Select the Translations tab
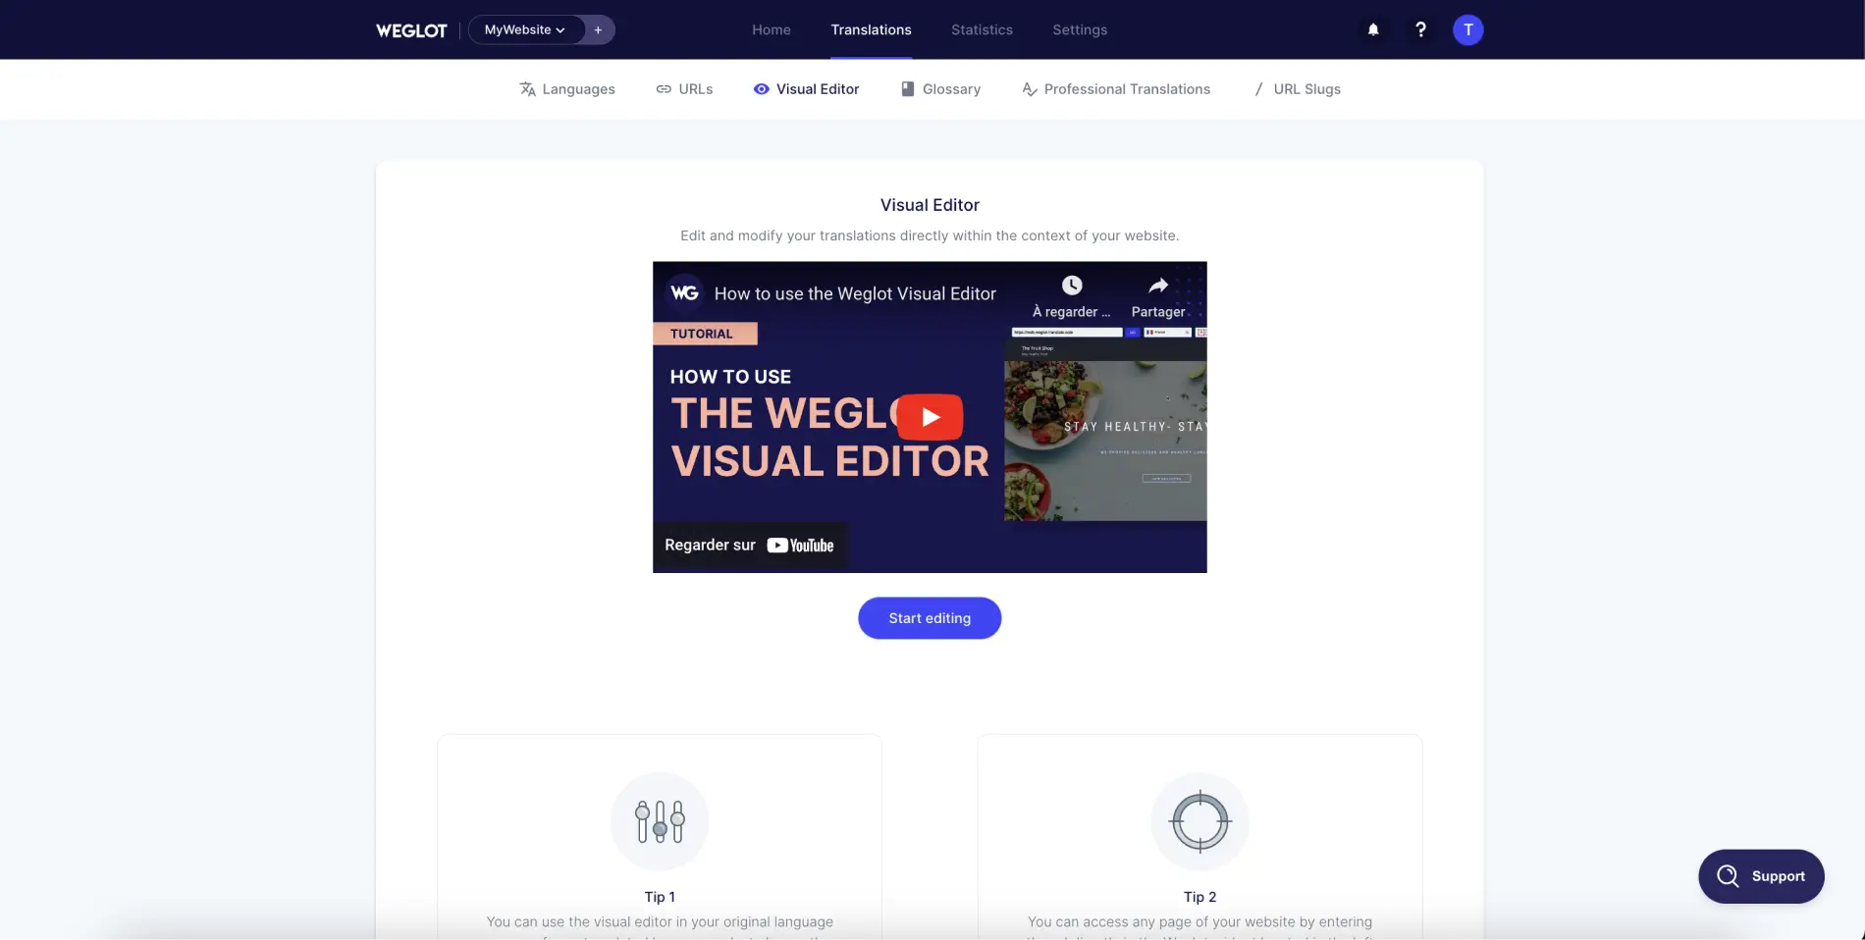 click(x=871, y=29)
